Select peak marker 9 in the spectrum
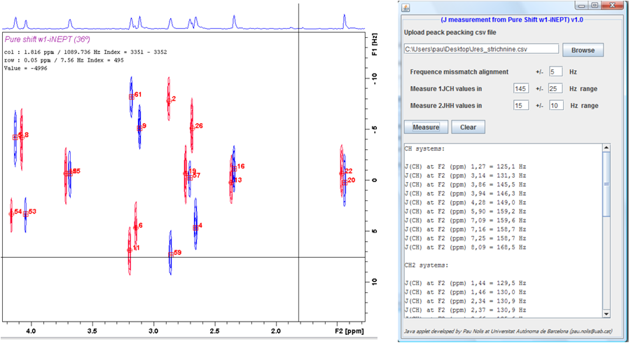 tap(139, 128)
